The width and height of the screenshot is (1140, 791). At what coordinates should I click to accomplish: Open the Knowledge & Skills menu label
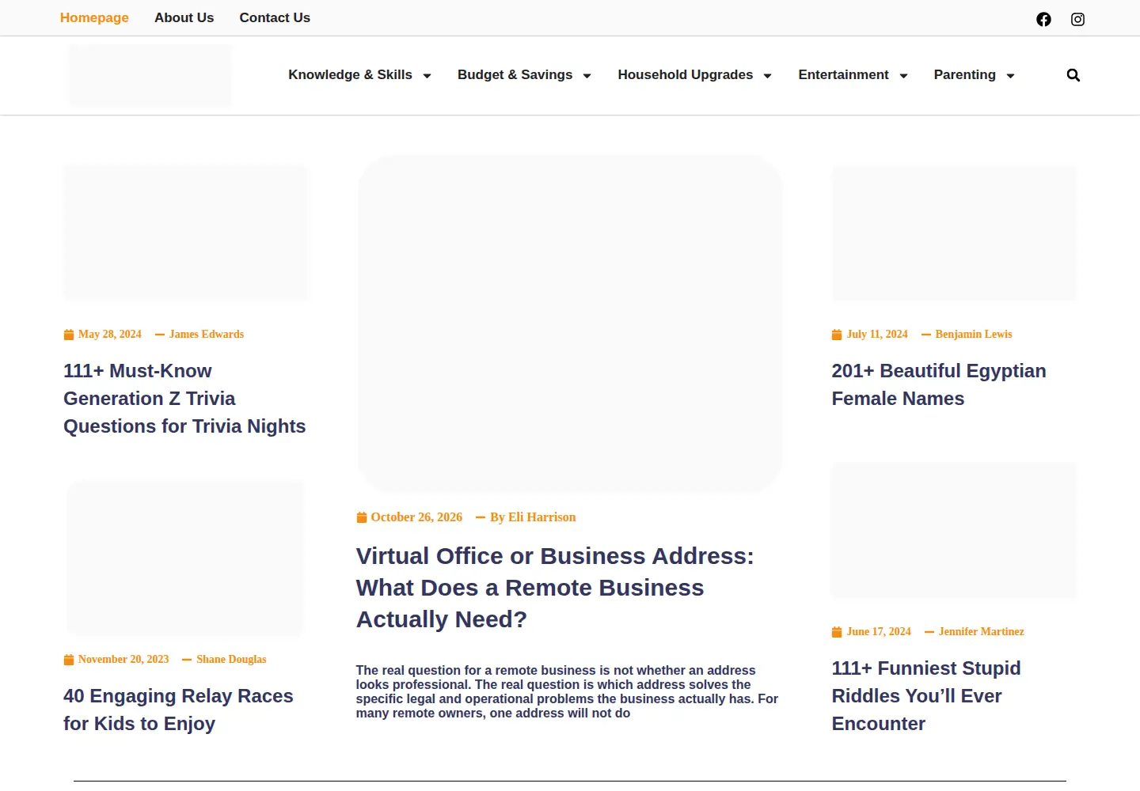coord(350,74)
